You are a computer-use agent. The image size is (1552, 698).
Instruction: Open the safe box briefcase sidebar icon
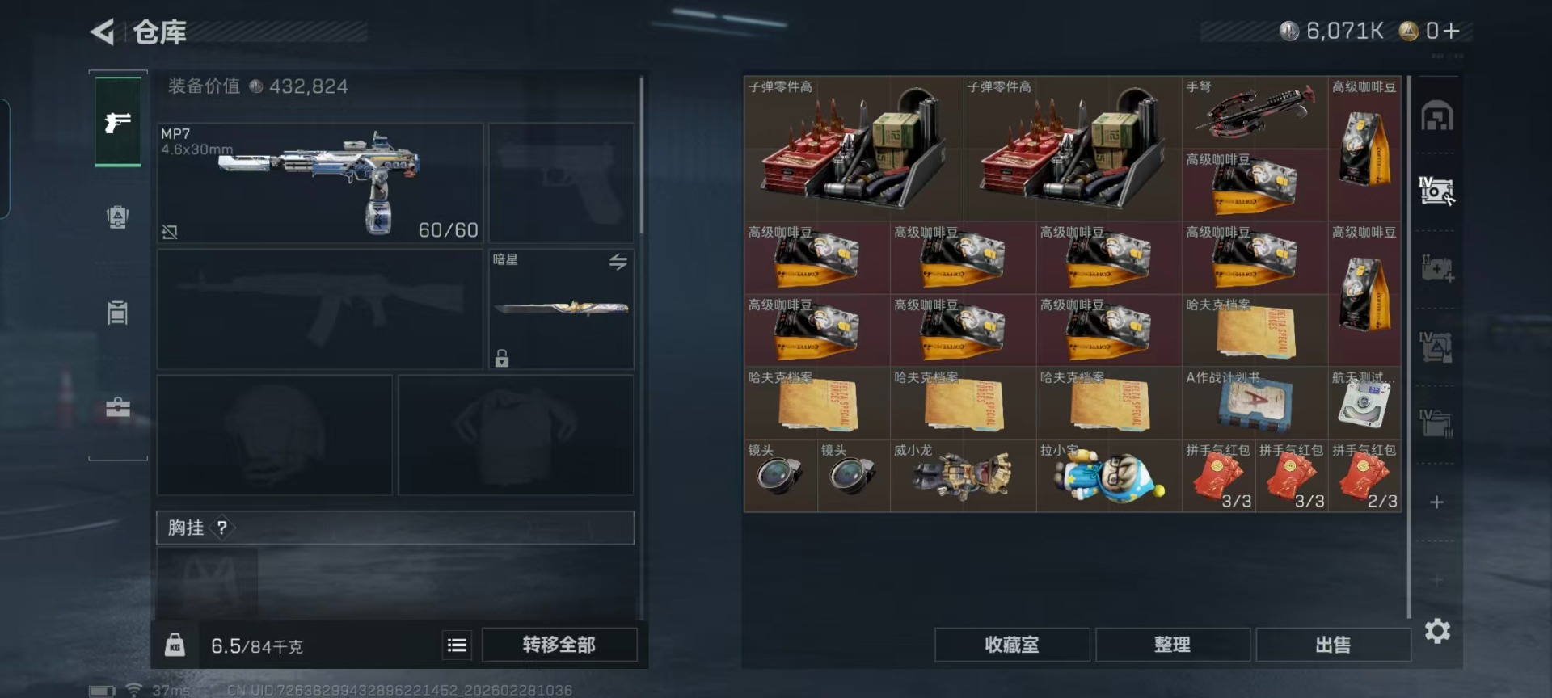pos(118,407)
